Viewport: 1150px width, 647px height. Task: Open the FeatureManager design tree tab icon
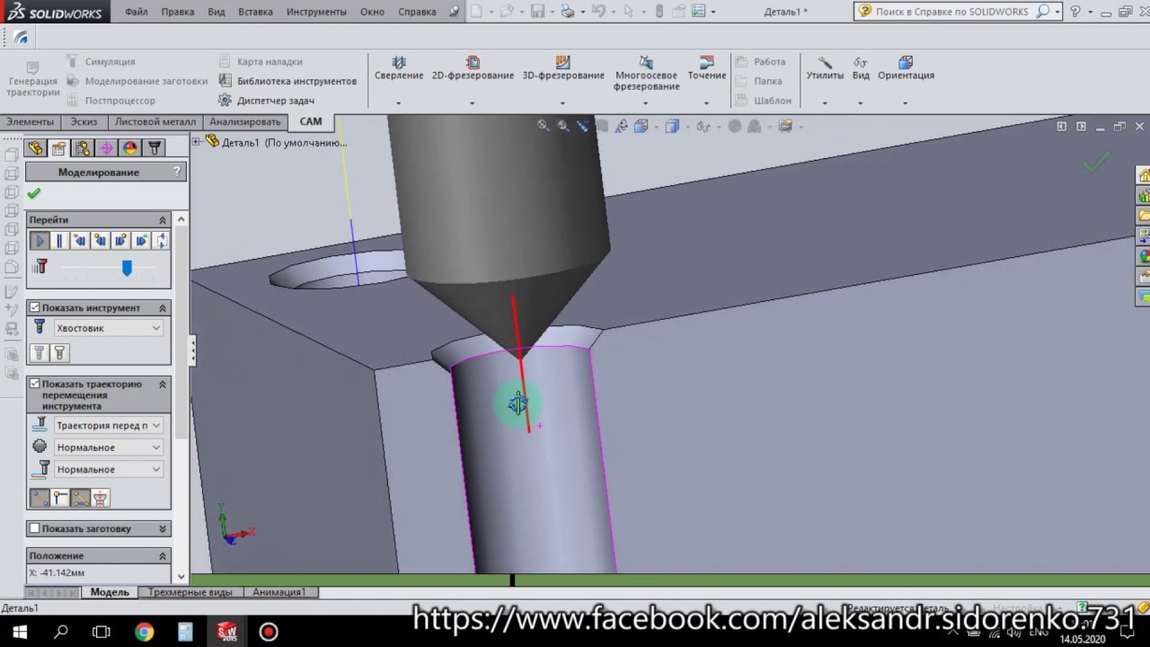click(35, 148)
